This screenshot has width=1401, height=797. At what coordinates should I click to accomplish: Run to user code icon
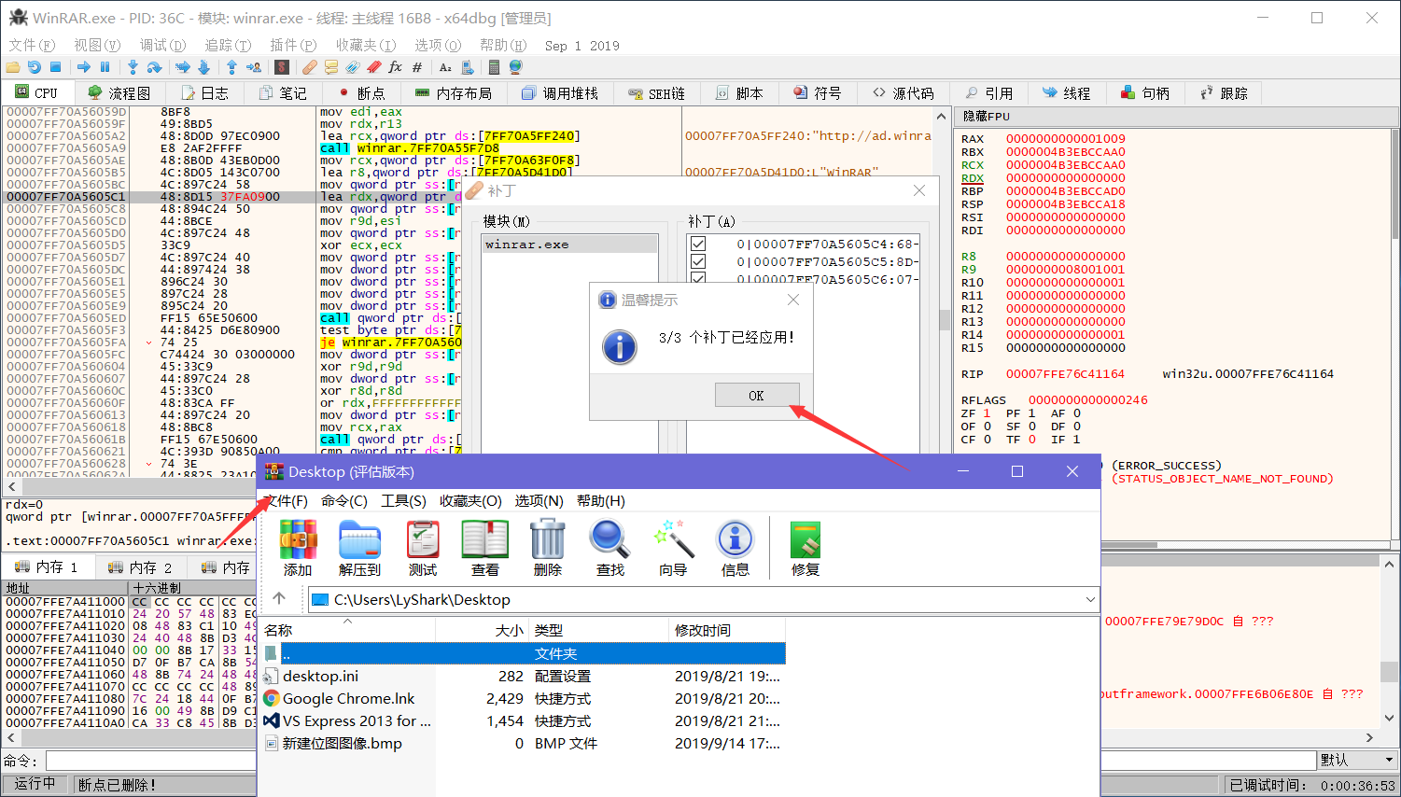[253, 67]
